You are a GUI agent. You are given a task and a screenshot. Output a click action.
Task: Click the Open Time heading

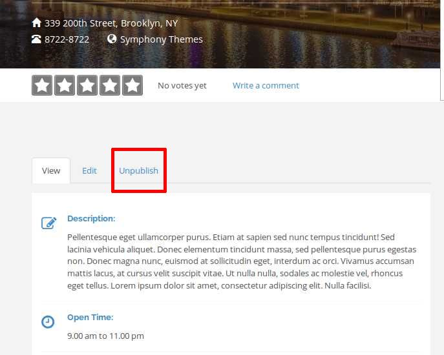[x=90, y=318]
